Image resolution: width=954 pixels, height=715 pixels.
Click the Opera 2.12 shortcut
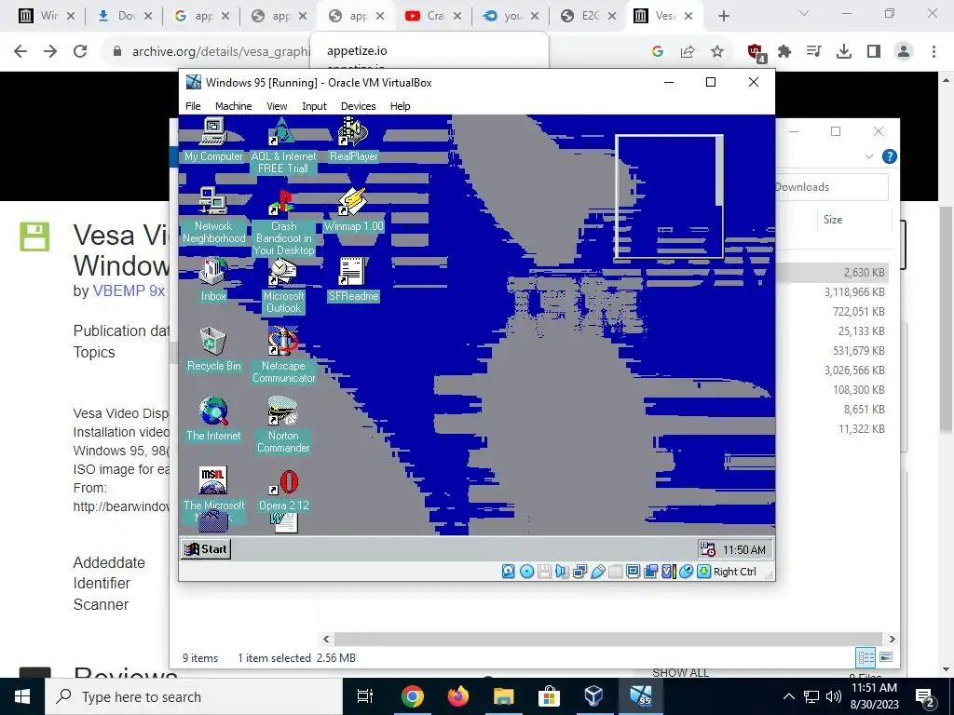(283, 490)
